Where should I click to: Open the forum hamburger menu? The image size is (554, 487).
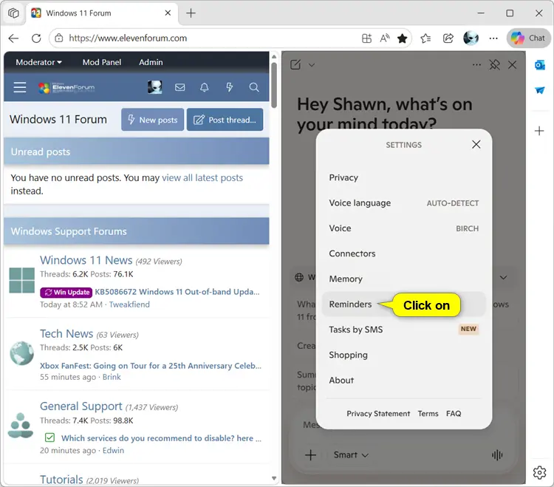coord(20,87)
